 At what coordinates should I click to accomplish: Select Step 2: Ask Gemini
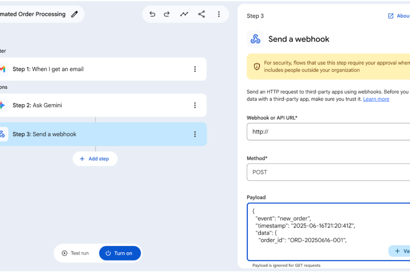pyautogui.click(x=102, y=105)
